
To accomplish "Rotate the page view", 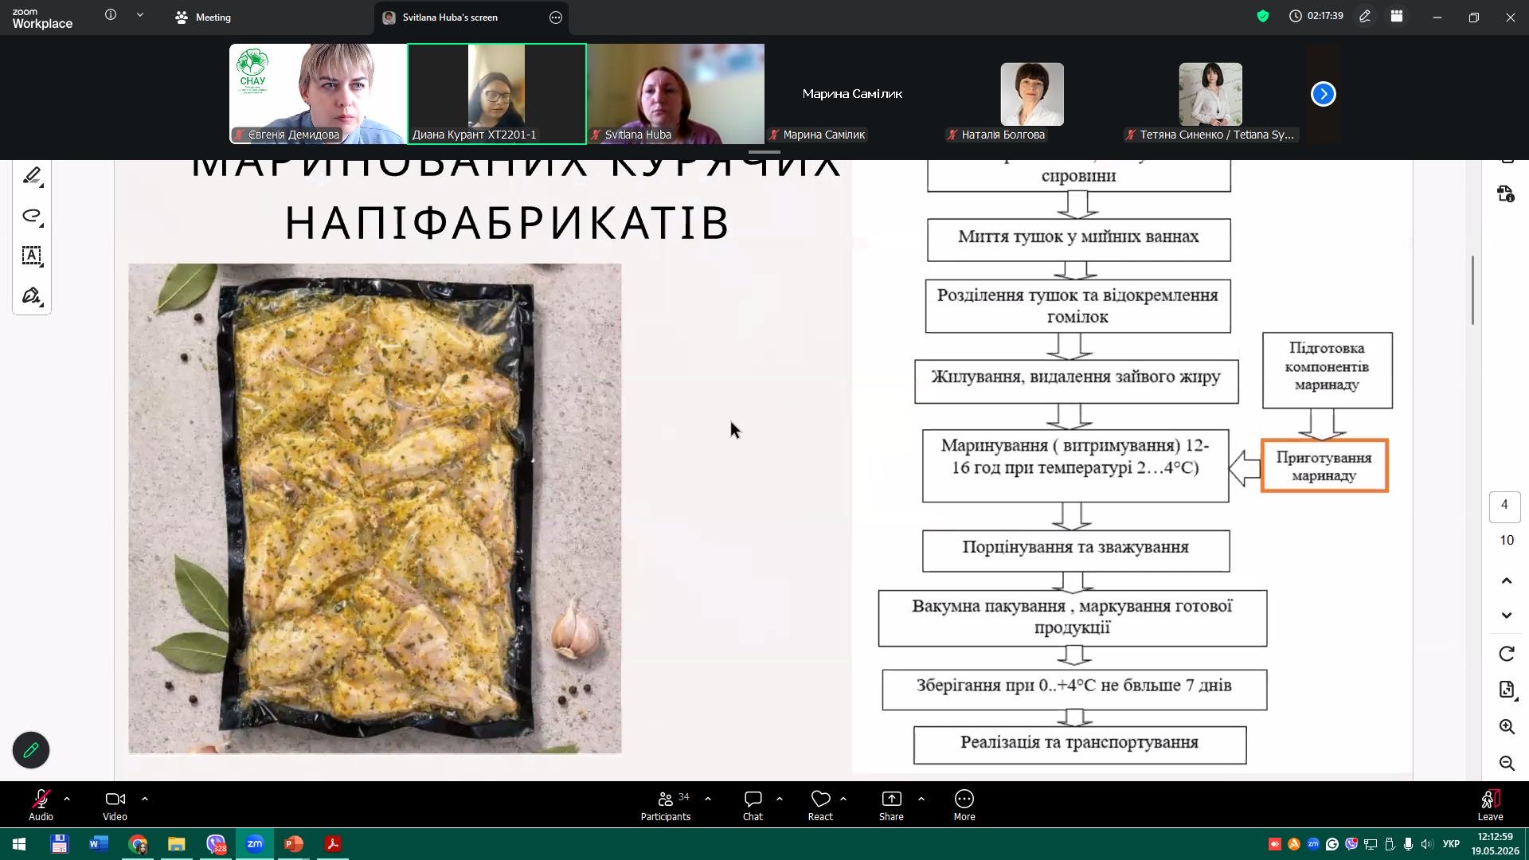I will click(1507, 654).
